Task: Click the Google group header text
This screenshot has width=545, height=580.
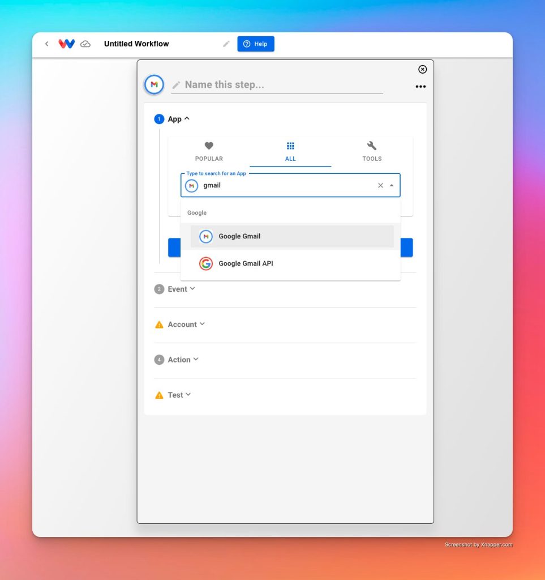Action: (x=197, y=213)
